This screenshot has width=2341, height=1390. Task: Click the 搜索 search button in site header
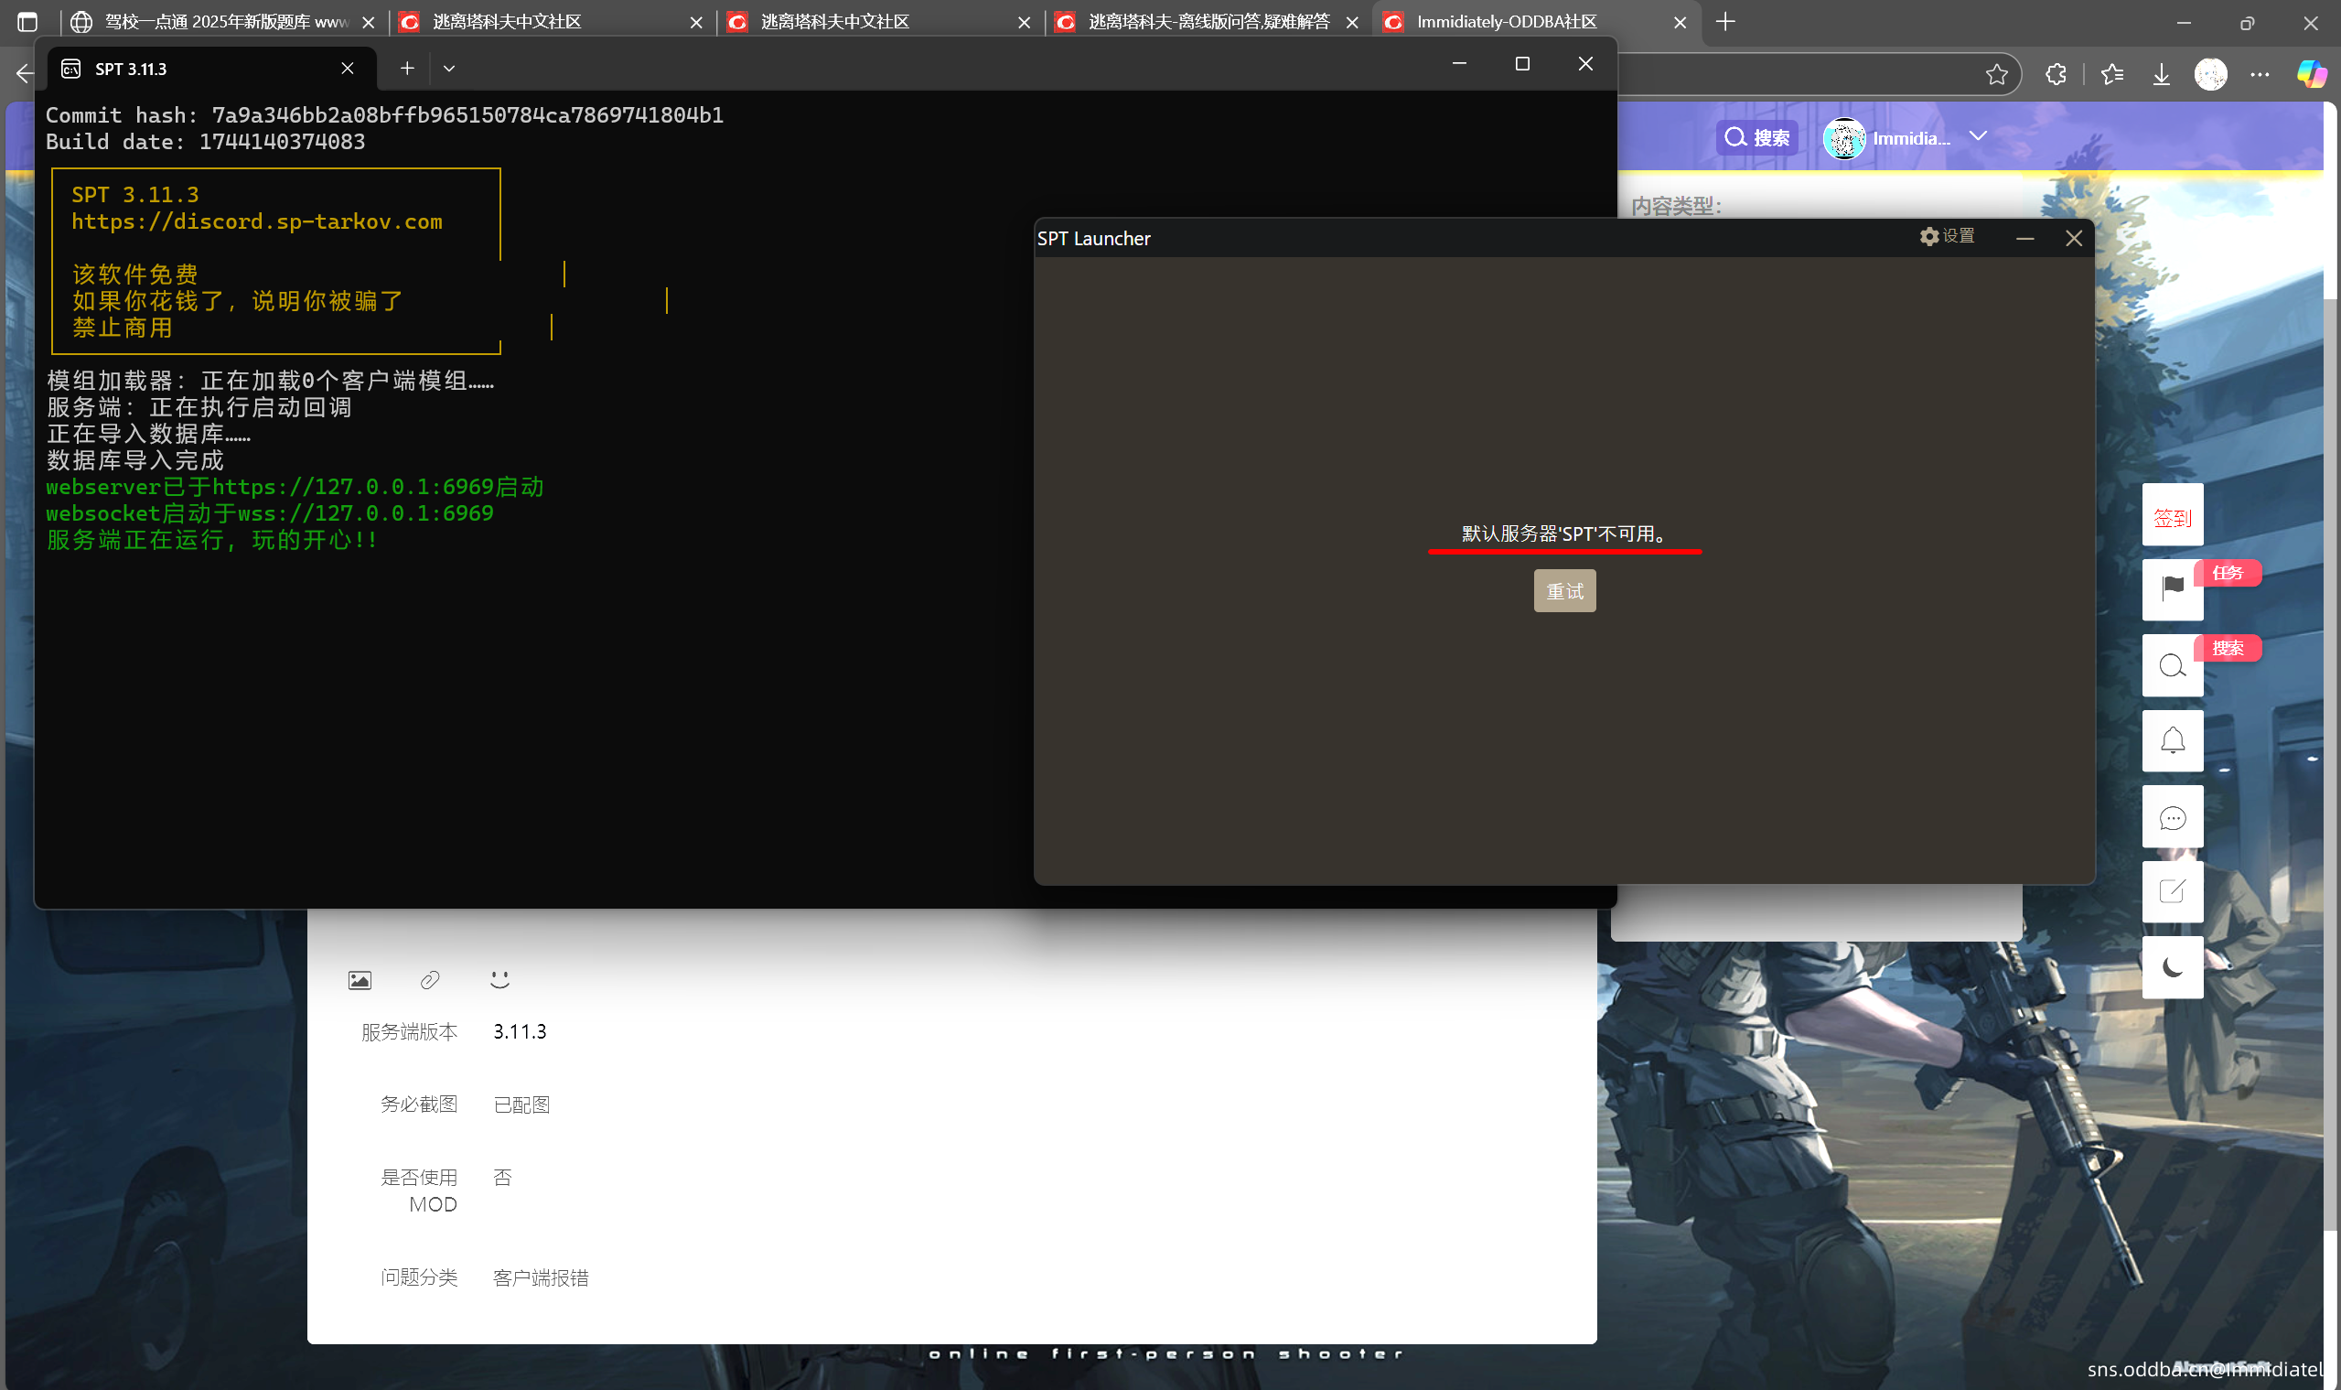(x=1756, y=137)
